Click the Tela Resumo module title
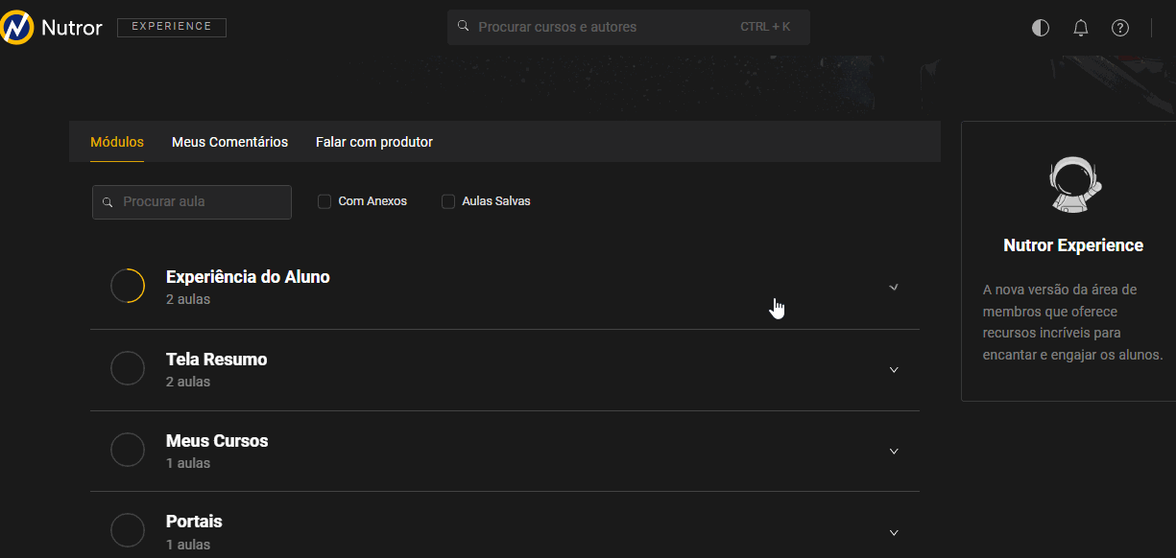This screenshot has width=1176, height=558. (x=217, y=360)
